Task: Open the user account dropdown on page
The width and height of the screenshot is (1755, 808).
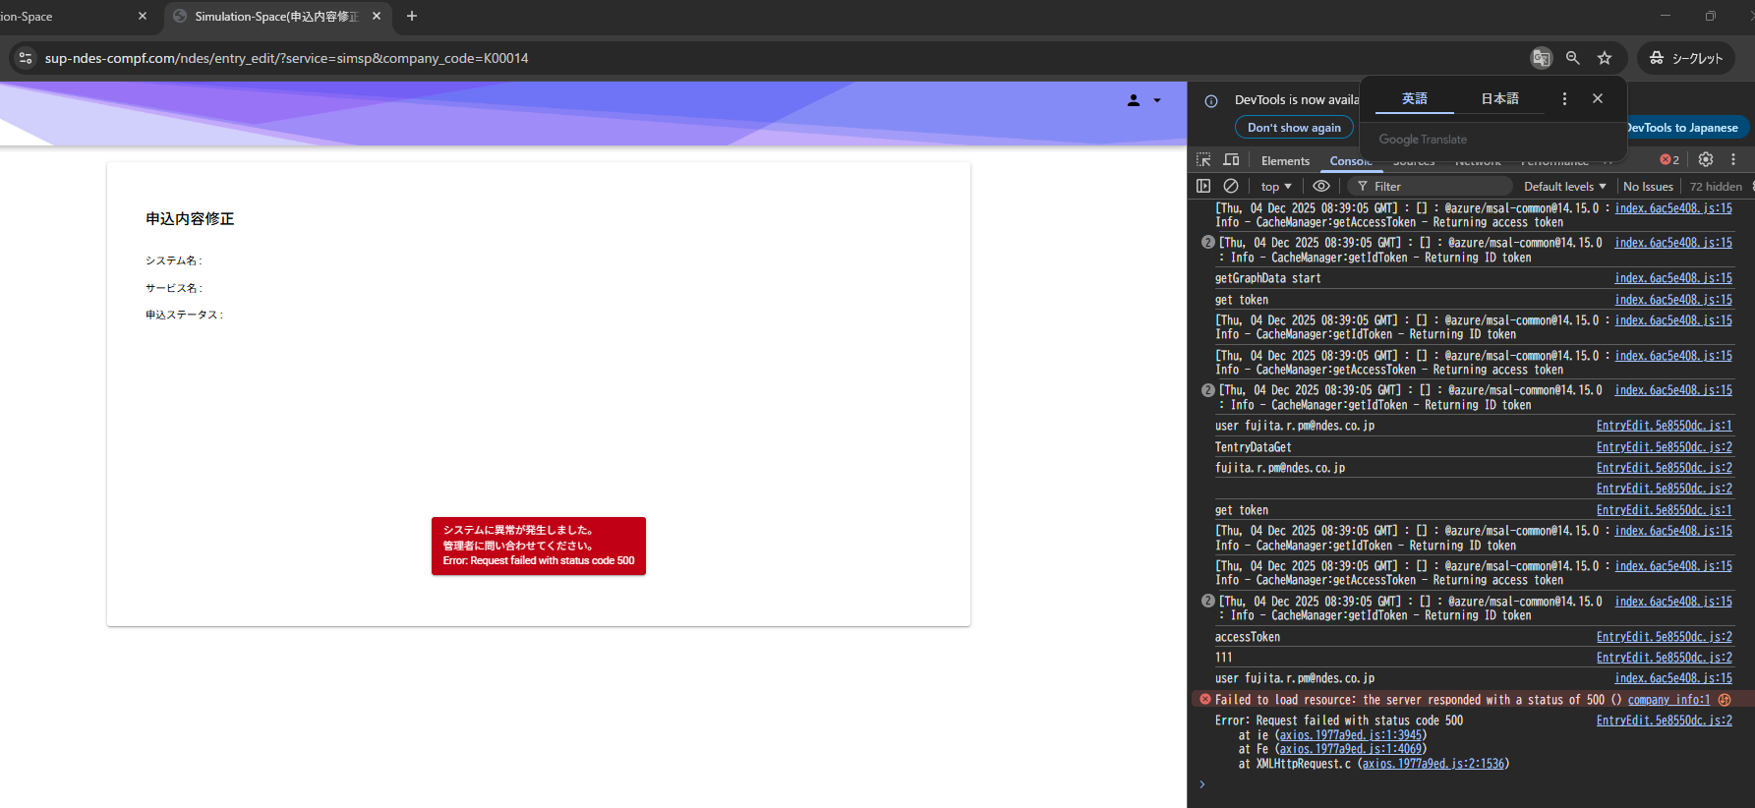Action: pos(1143,100)
